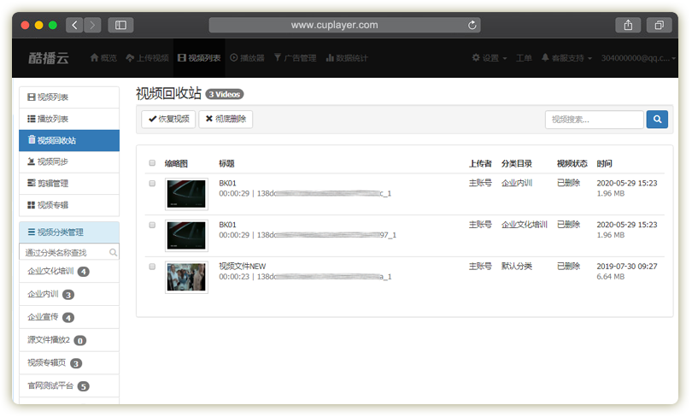Click the 恢复视频 restore button
692x417 pixels.
point(168,119)
